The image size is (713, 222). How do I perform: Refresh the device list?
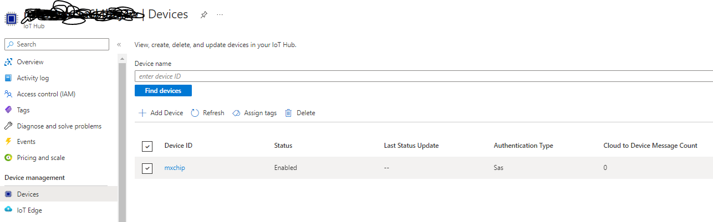208,113
